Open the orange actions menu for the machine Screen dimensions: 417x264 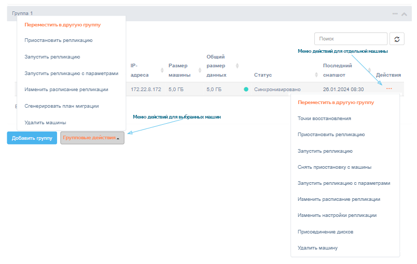[389, 89]
